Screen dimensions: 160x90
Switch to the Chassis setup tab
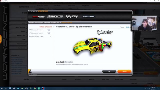pyautogui.click(x=64, y=79)
